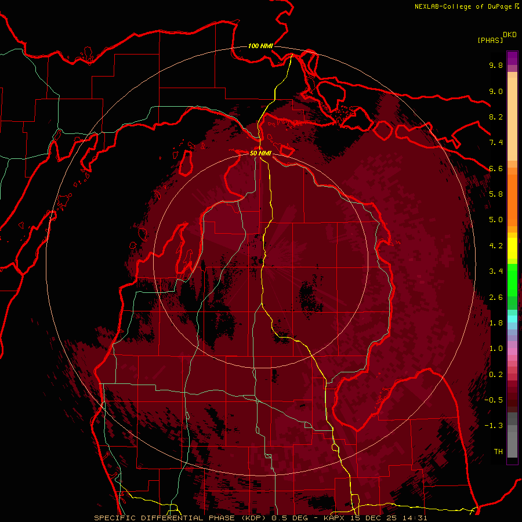
Task: Click the orange segment of the color bar
Action: (x=512, y=200)
